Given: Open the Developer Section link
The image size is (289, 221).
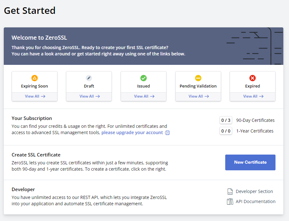Looking at the screenshot, I should [x=254, y=191].
